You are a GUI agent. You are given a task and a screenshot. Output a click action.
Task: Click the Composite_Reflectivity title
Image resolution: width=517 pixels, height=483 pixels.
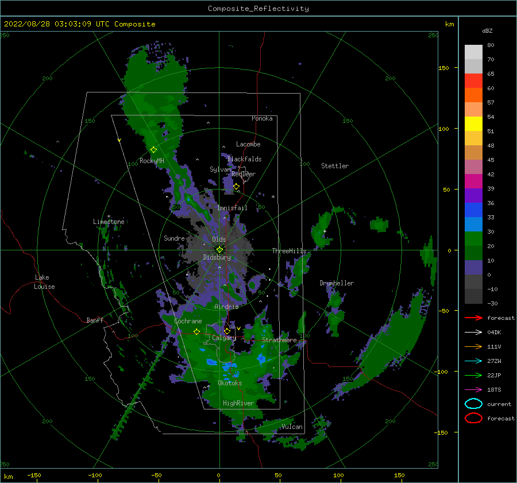tap(258, 9)
